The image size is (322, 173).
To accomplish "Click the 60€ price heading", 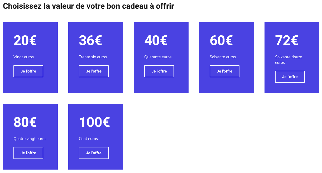I will (x=221, y=40).
